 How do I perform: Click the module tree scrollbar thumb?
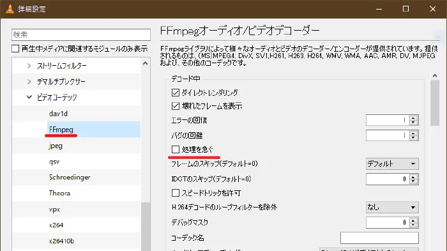(x=146, y=227)
